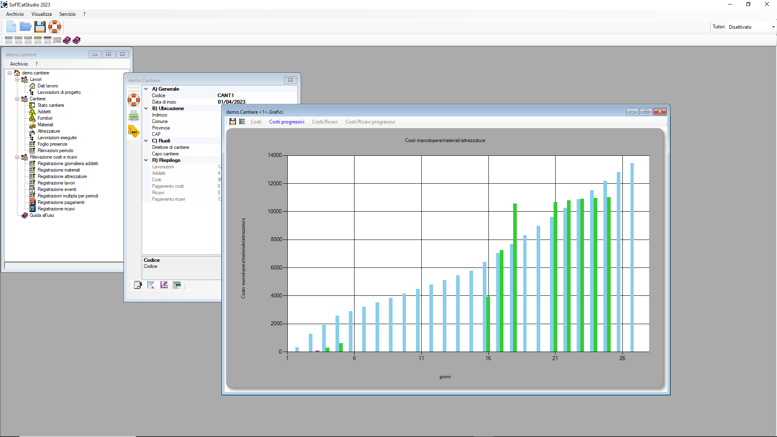777x437 pixels.
Task: Collapse the R) Riepilogo section
Action: (146, 160)
